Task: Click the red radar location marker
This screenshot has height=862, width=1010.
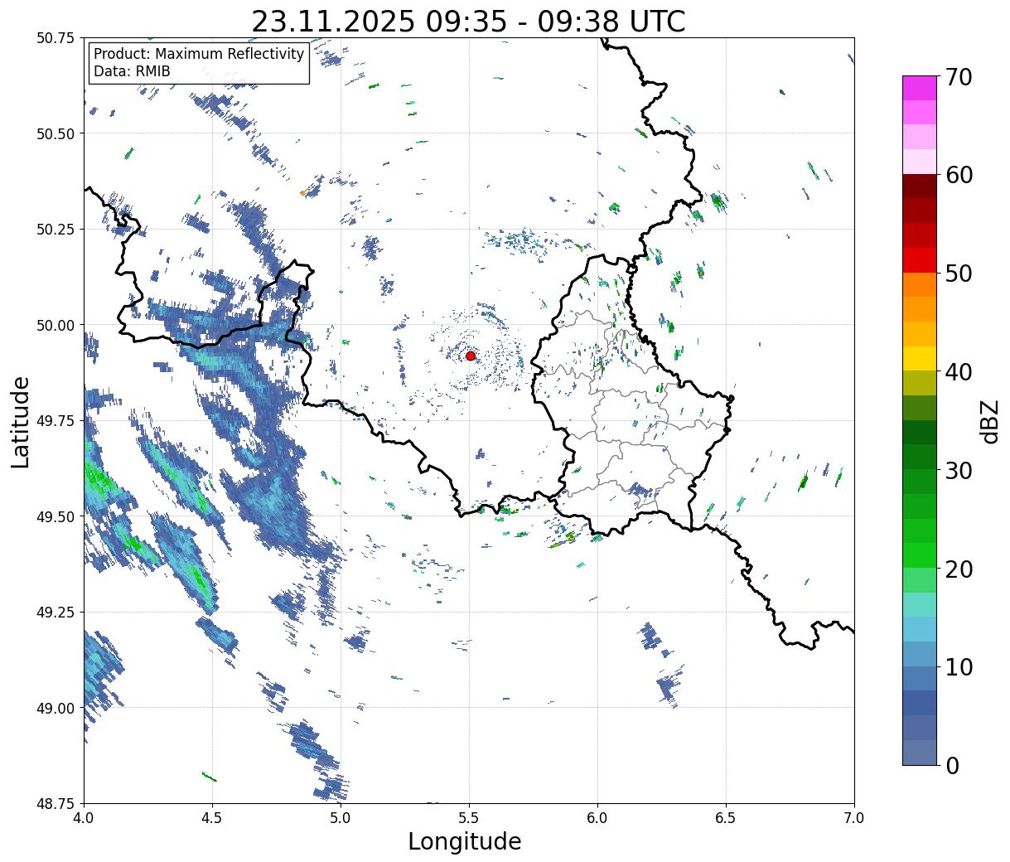Action: [471, 356]
